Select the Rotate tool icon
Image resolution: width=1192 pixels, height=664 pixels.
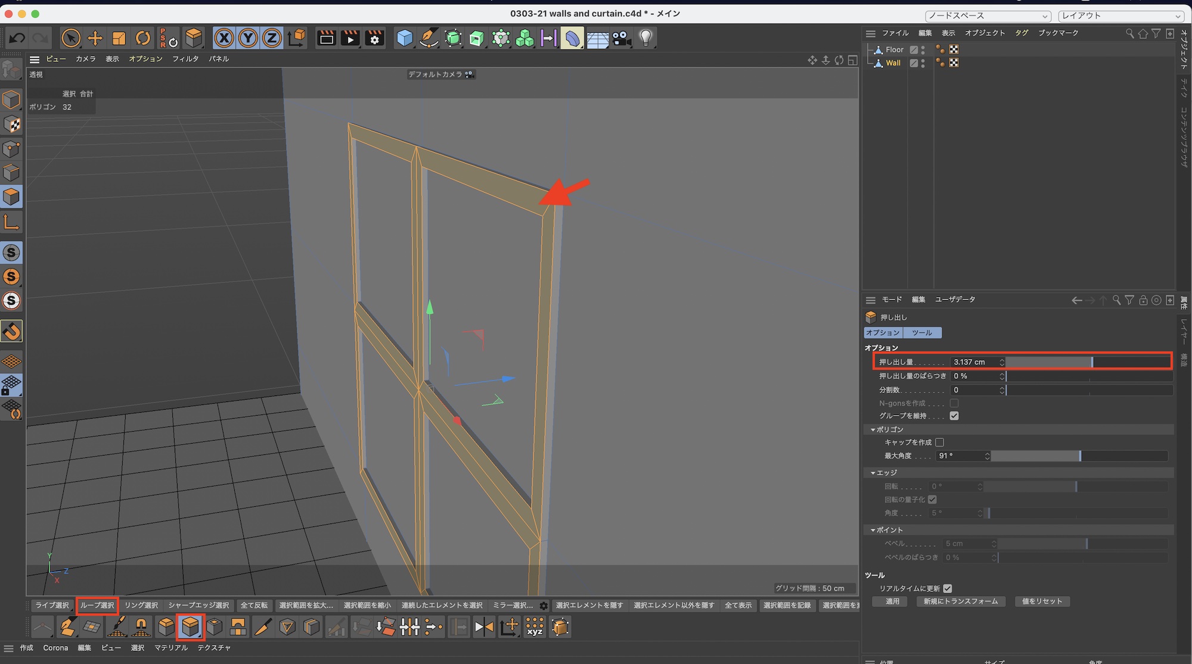(143, 39)
